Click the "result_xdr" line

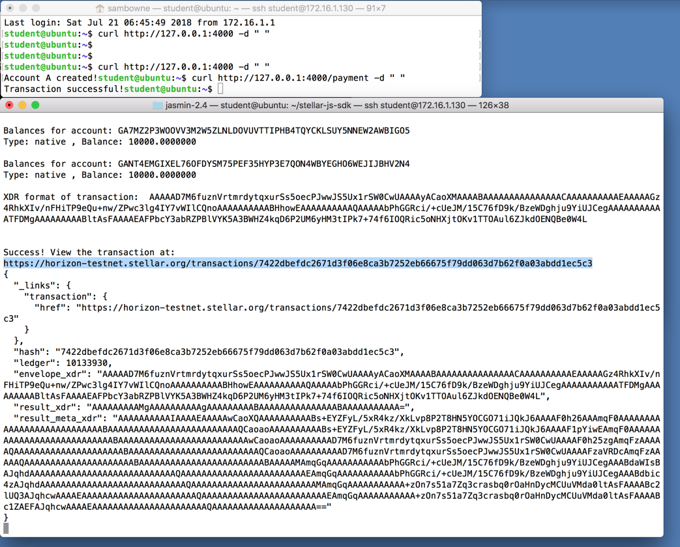214,407
